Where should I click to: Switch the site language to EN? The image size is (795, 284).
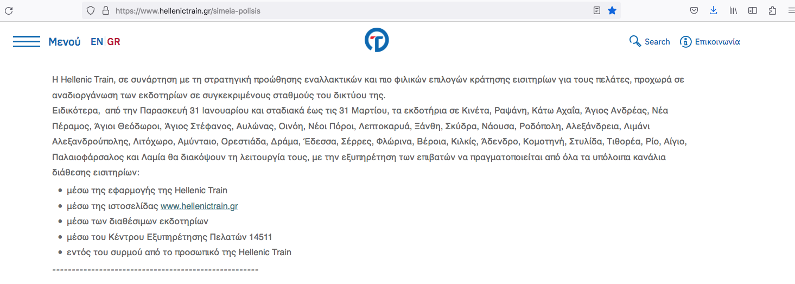click(x=97, y=42)
